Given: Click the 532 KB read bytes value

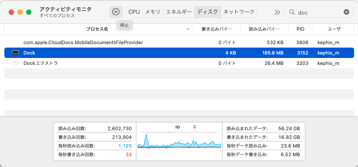Looking at the screenshot, I should (x=275, y=42).
